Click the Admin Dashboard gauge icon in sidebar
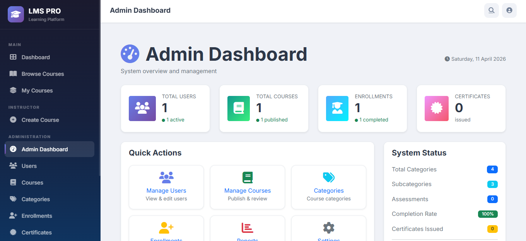The image size is (526, 241). [x=13, y=149]
